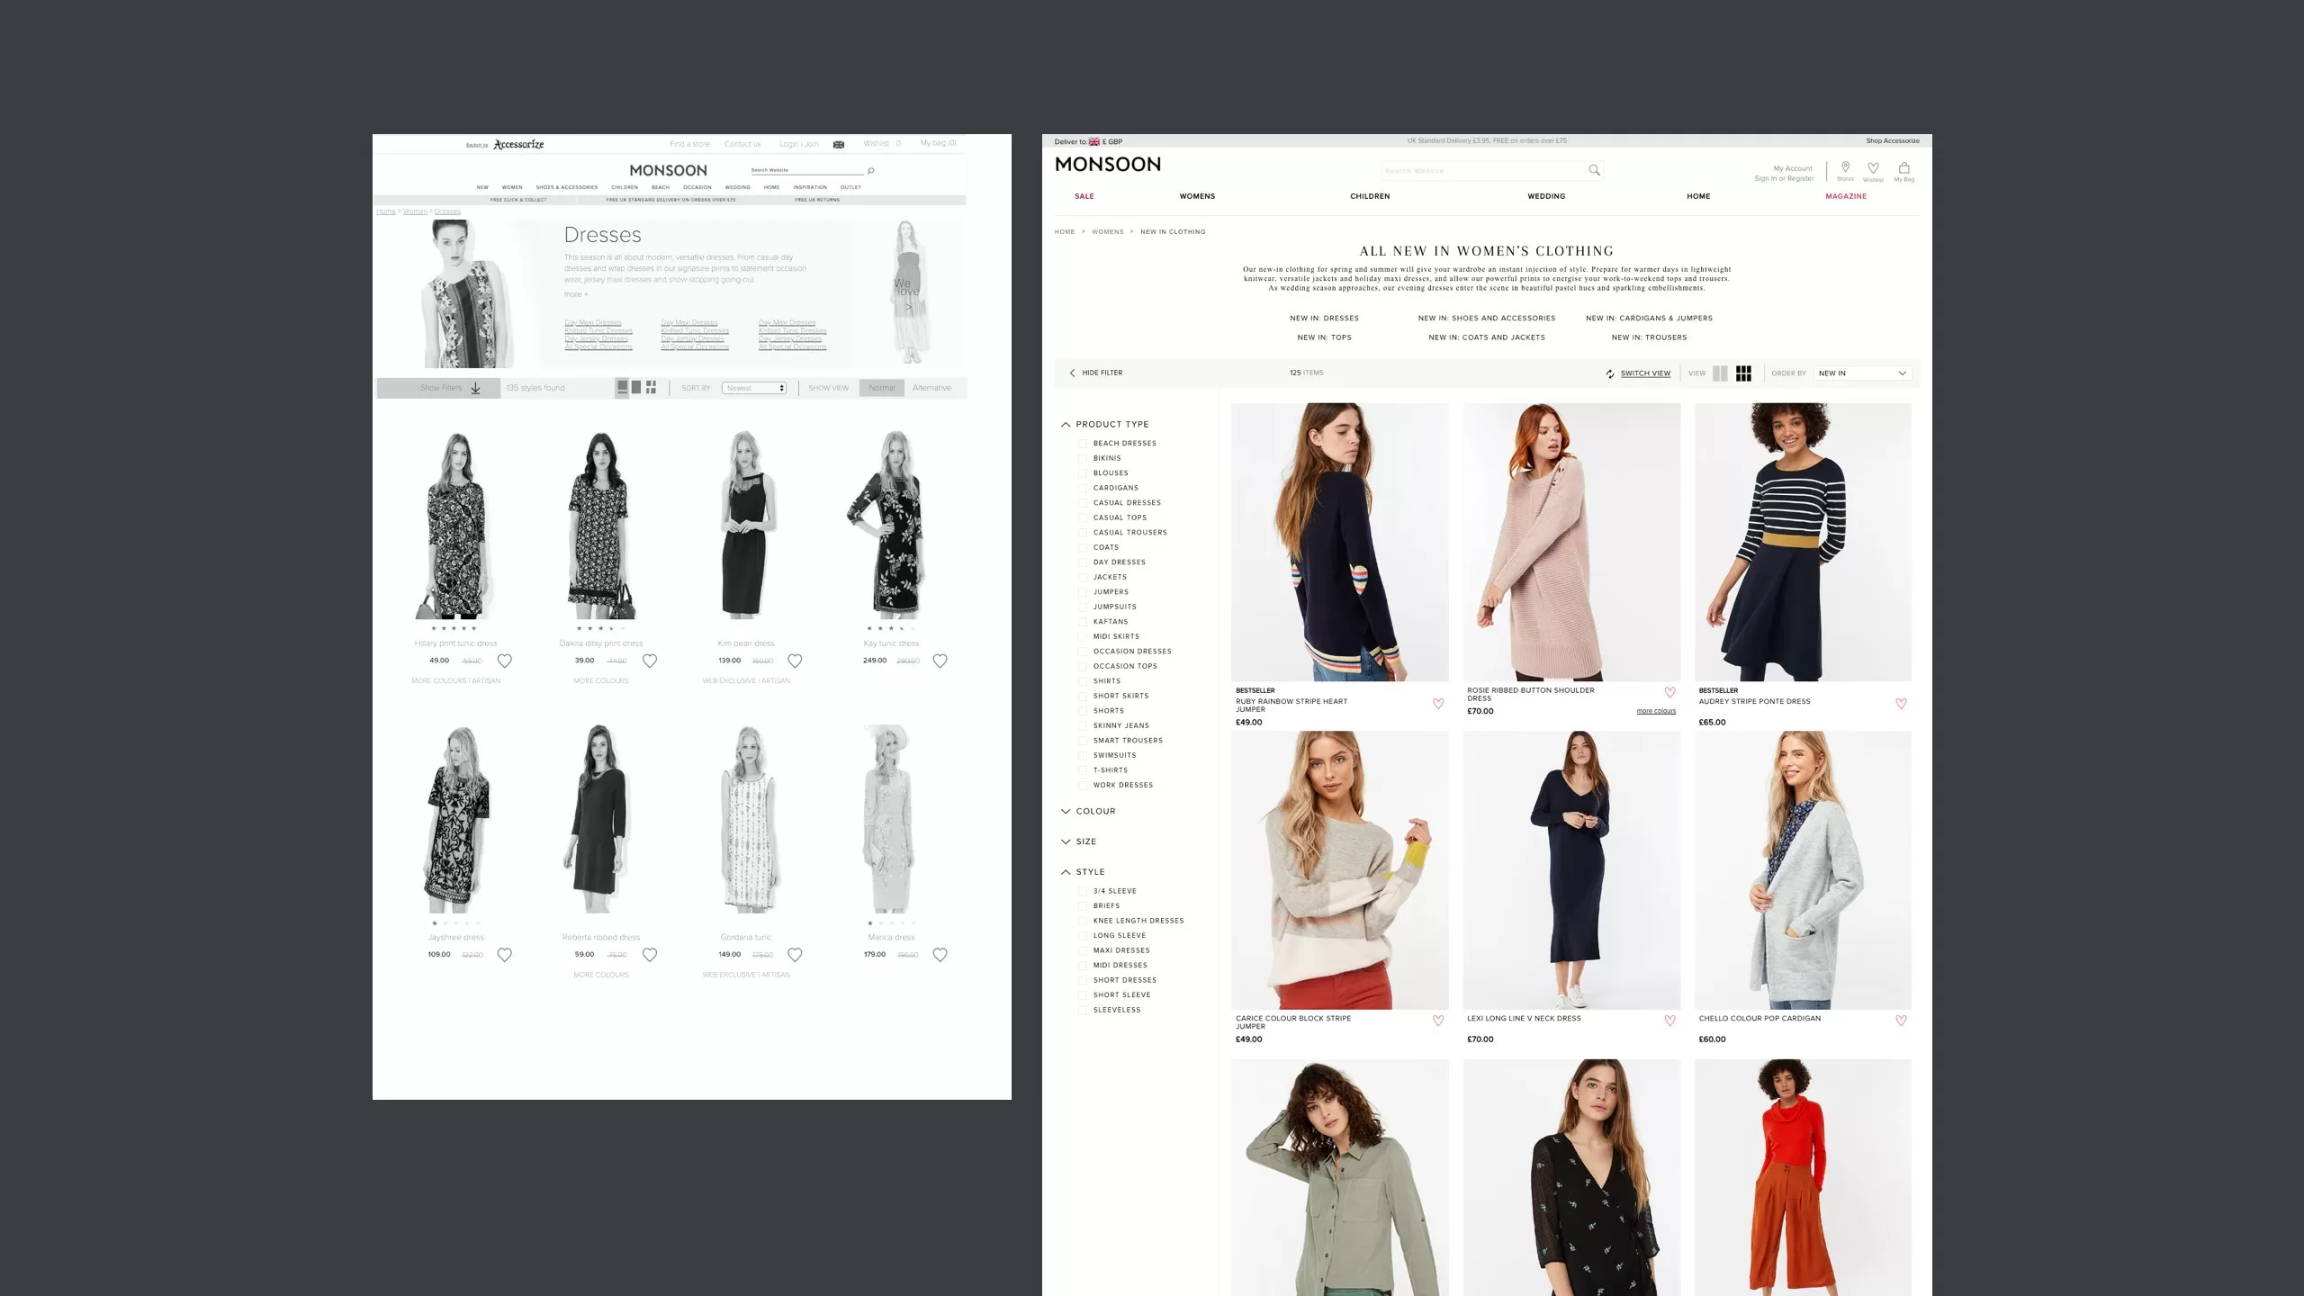Tick the Beach Dresses filter checkbox
This screenshot has width=2304, height=1296.
1083,444
